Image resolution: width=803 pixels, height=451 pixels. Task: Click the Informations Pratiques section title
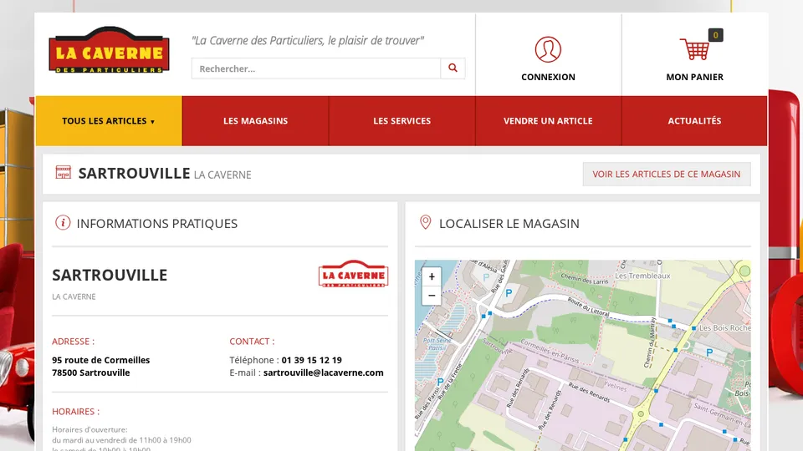[x=156, y=224]
